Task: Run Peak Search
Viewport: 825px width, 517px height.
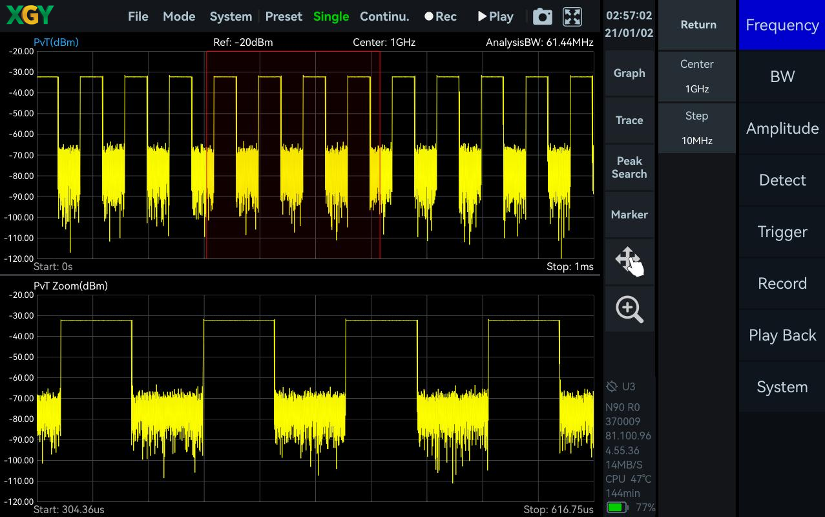Action: coord(629,167)
